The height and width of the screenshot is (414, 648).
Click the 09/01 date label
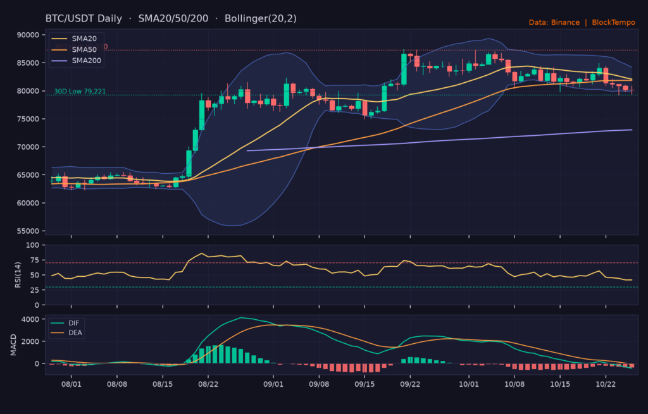tap(273, 384)
